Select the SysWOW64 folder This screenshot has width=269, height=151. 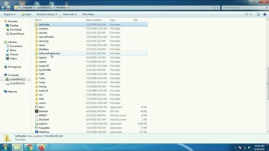click(45, 70)
